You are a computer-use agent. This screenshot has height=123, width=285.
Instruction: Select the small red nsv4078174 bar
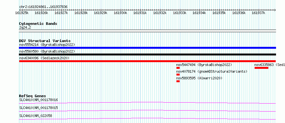[178, 75]
